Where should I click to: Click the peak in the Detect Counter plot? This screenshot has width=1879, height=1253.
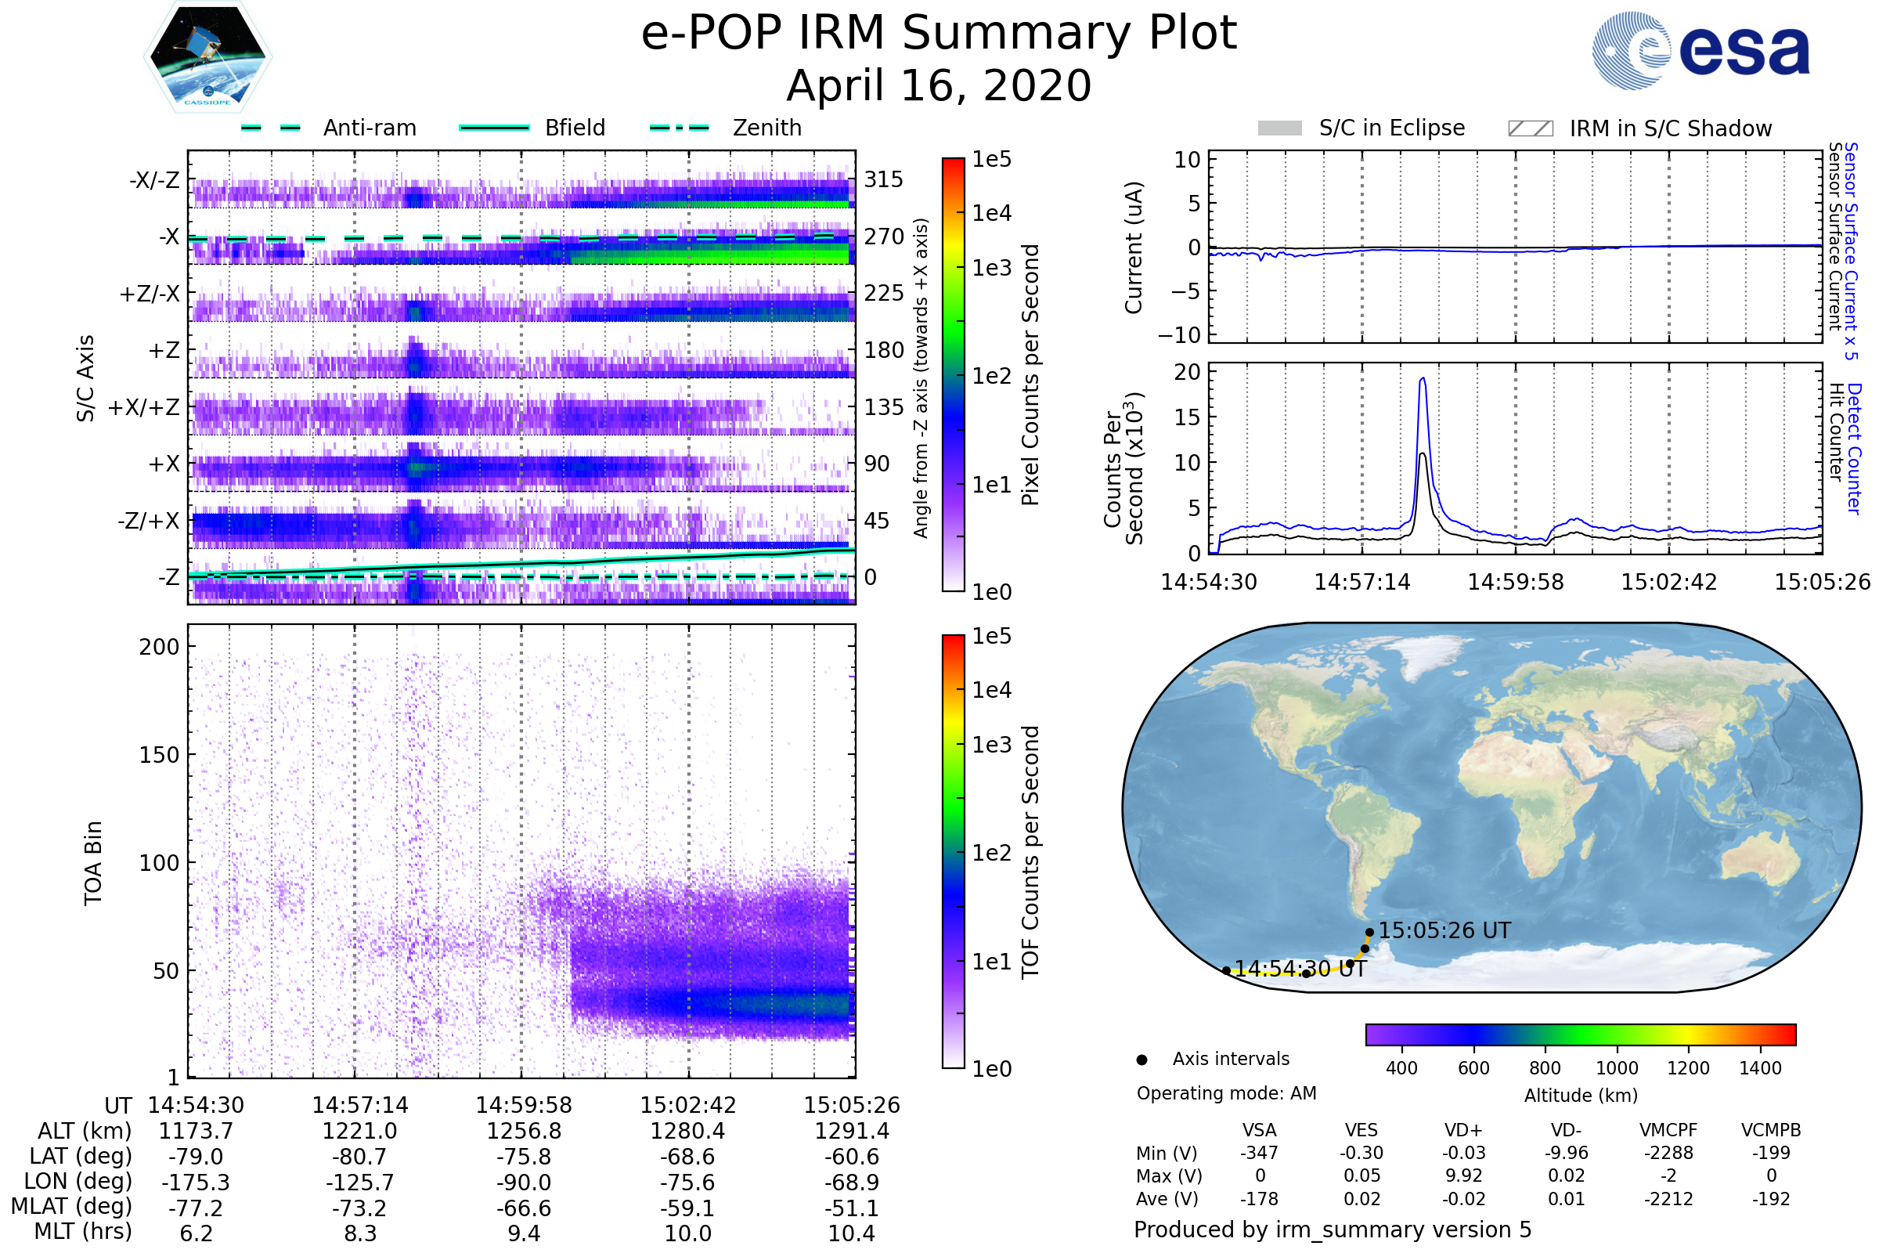tap(1423, 381)
